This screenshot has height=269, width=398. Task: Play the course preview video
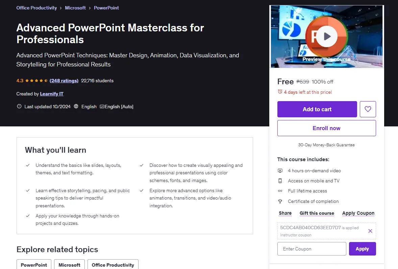click(x=327, y=36)
